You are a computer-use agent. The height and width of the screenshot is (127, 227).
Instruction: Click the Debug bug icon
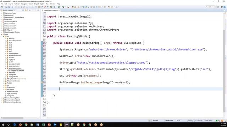pos(54,7)
